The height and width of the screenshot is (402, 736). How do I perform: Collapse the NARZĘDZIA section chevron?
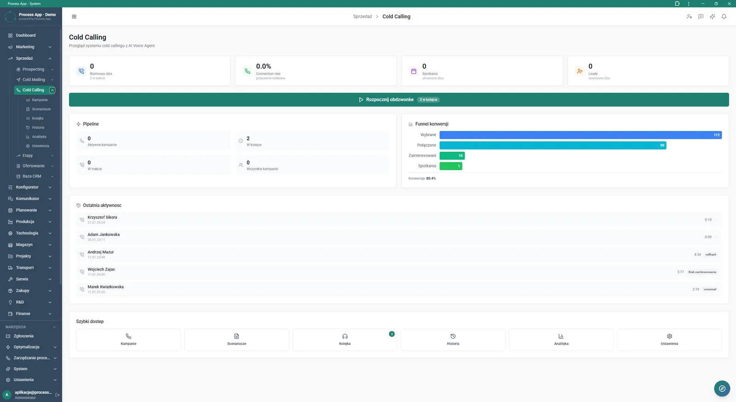(54, 327)
